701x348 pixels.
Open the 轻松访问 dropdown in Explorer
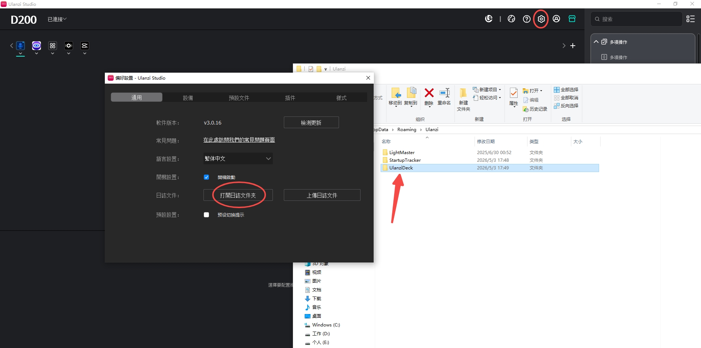(487, 97)
